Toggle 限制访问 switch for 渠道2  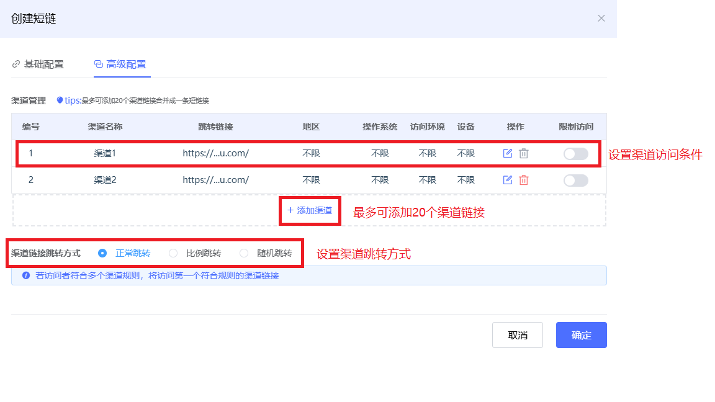575,181
